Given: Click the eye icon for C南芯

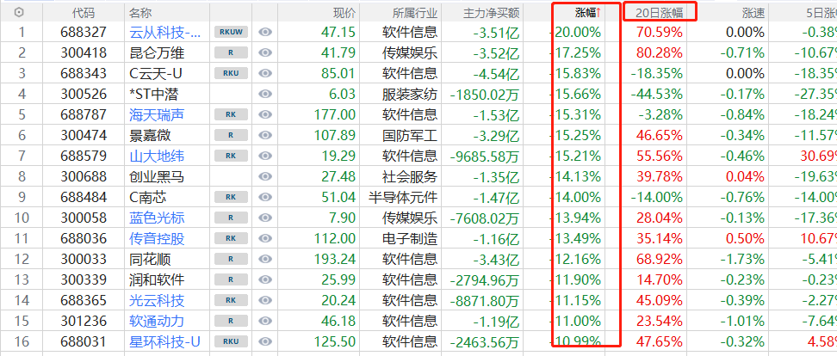Looking at the screenshot, I should [265, 197].
